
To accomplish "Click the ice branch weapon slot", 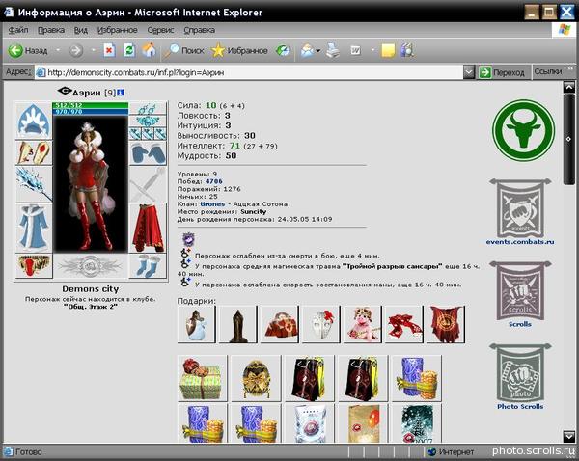I will click(33, 184).
